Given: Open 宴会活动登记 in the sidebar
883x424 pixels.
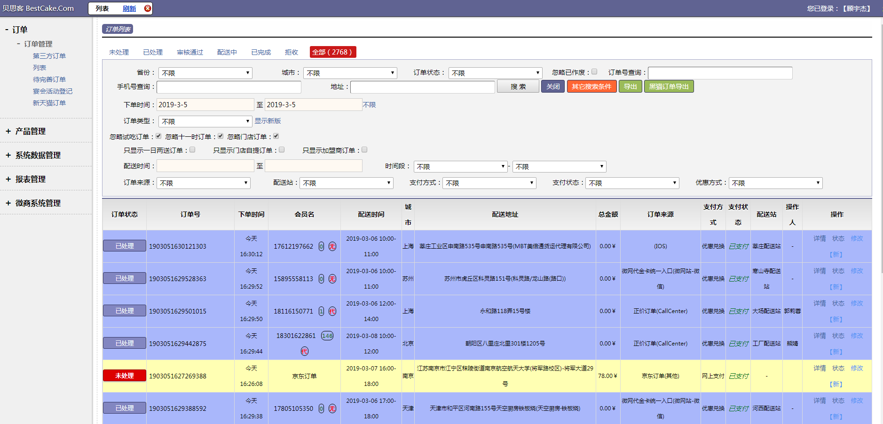Looking at the screenshot, I should 53,91.
